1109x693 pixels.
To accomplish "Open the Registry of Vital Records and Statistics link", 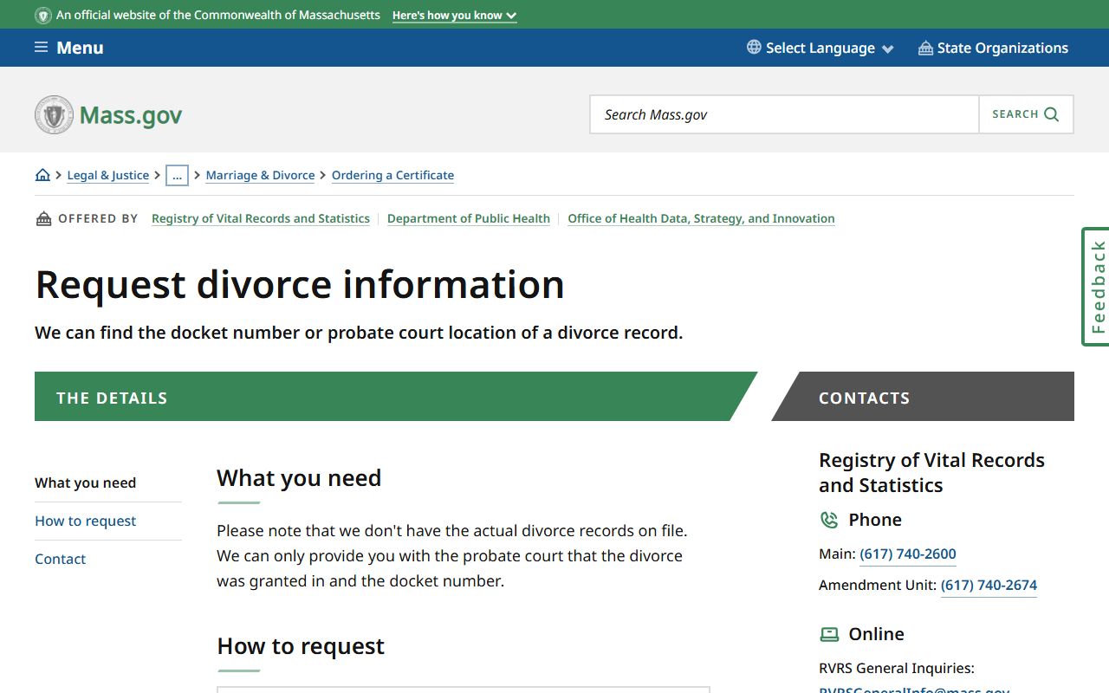I will coord(261,218).
